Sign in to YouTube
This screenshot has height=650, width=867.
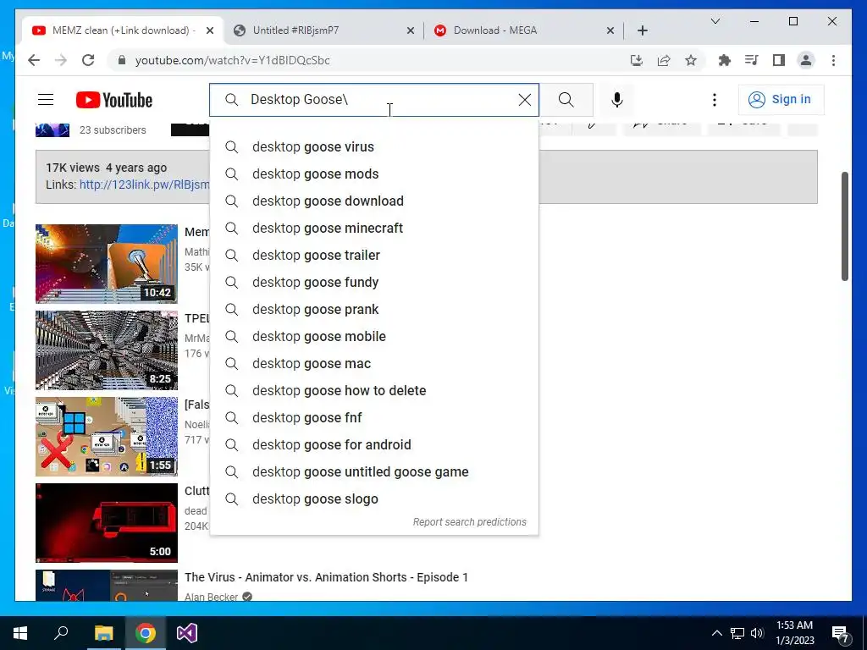[781, 100]
